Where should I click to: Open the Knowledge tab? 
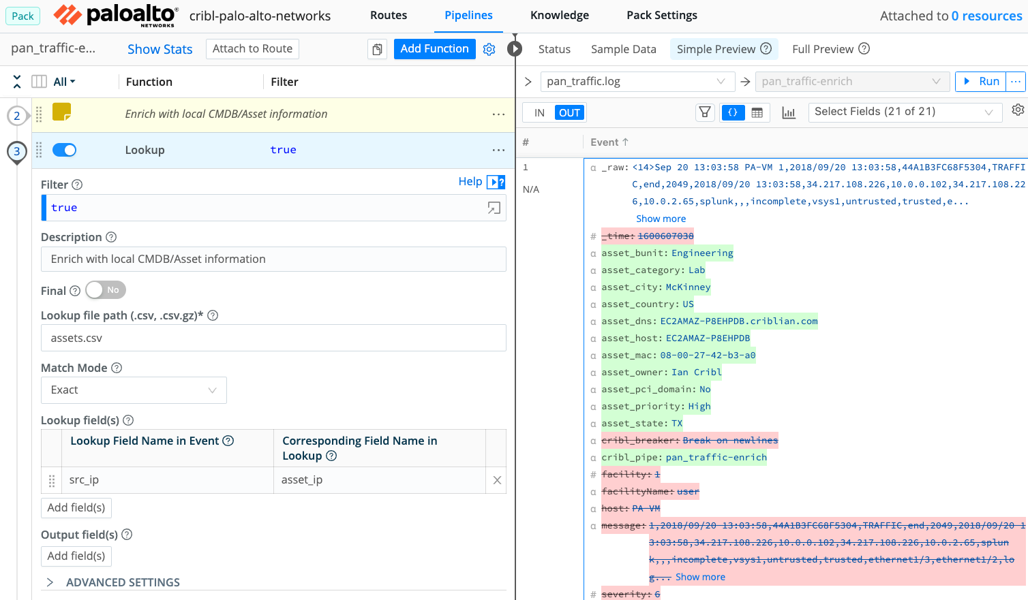[560, 15]
